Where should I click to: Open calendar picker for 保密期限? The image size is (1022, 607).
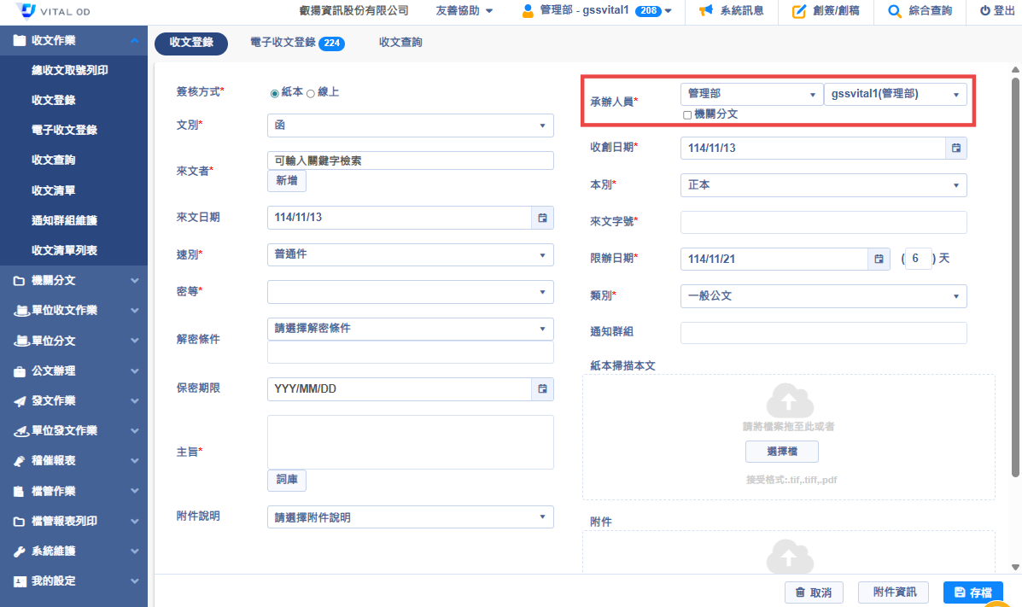[542, 389]
